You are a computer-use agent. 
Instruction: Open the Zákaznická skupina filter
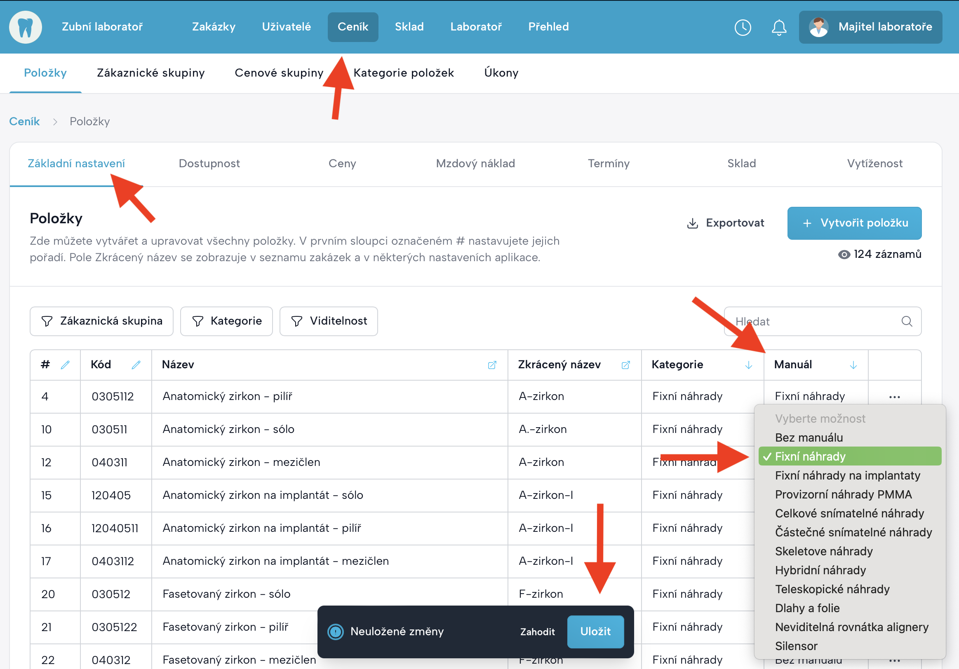(101, 321)
